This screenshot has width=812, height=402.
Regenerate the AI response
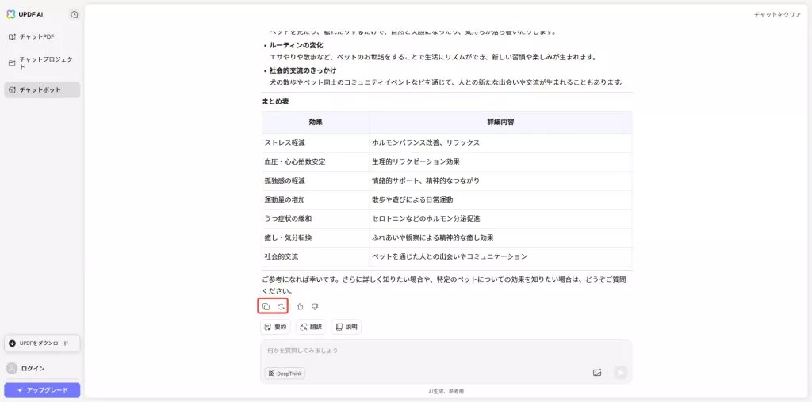coord(282,306)
